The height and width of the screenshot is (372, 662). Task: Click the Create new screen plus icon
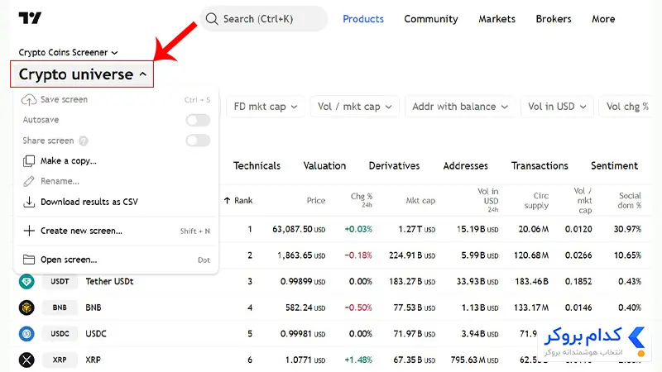pos(29,231)
